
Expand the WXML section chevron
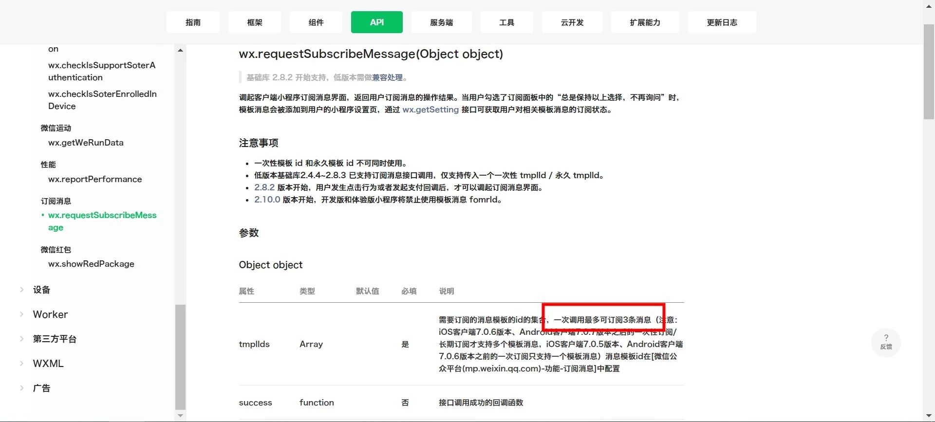pyautogui.click(x=21, y=364)
